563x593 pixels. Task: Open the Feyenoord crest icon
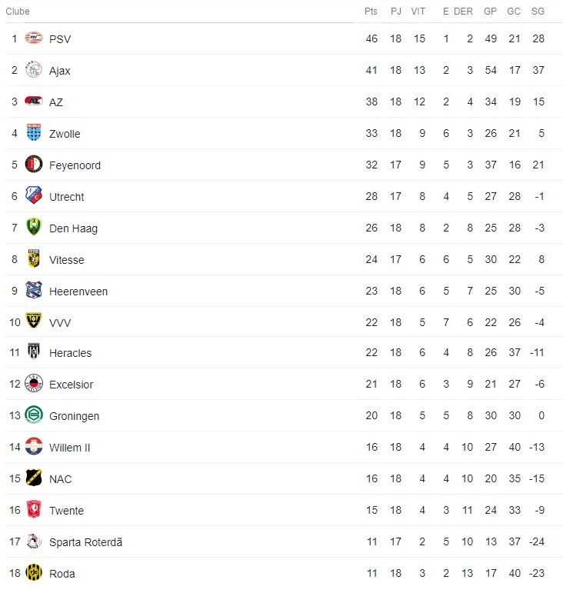[34, 164]
